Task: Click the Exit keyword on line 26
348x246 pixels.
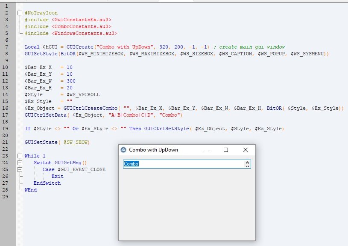Action: pyautogui.click(x=57, y=176)
